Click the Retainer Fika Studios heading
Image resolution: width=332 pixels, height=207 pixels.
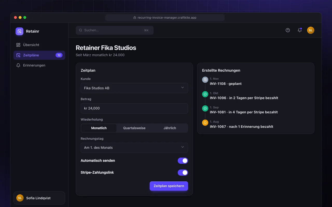point(106,48)
